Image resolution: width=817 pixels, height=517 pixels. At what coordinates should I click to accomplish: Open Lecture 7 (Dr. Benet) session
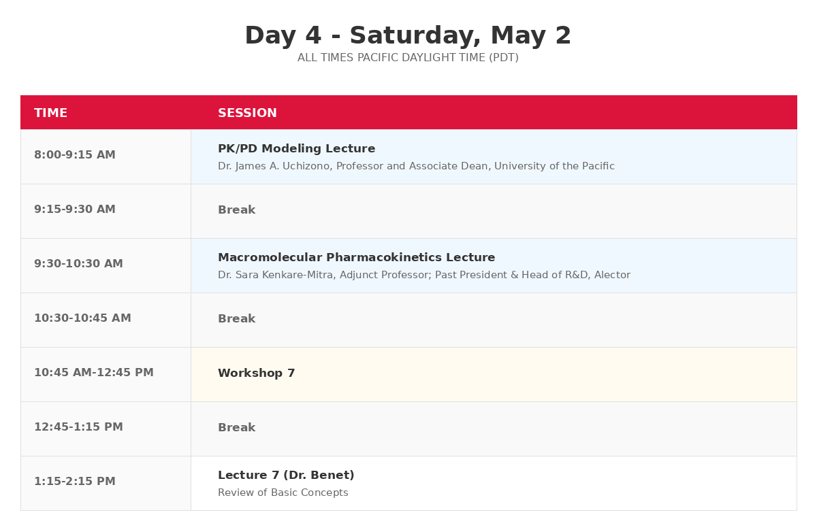click(x=286, y=476)
